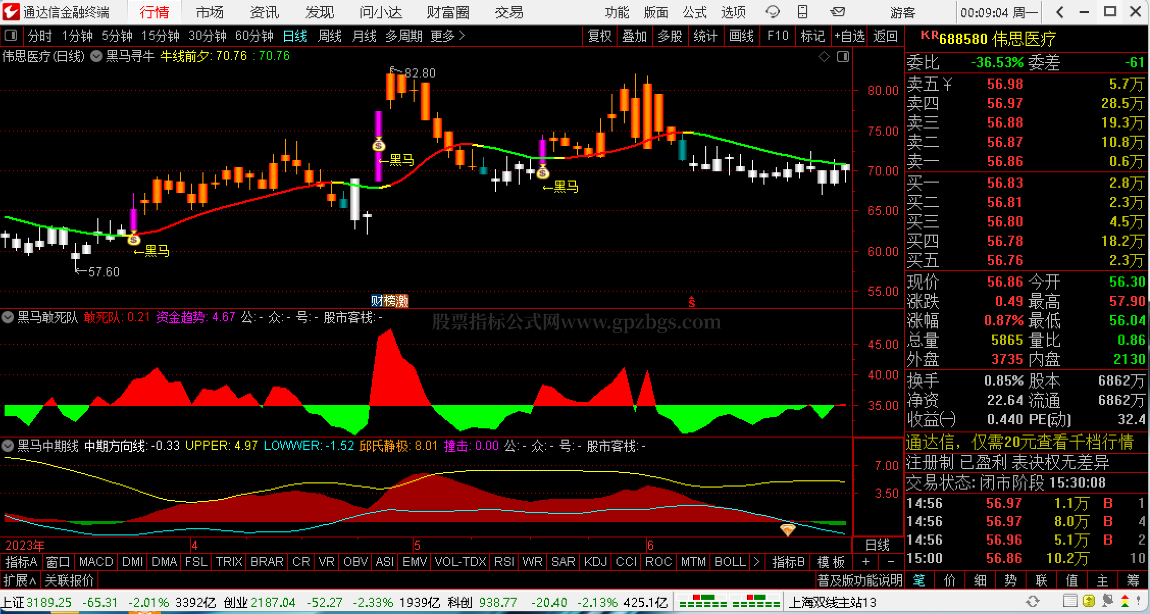Viewport: 1150px width, 614px height.
Task: Toggle the 黑马寻牛 indicator round button
Action: click(96, 56)
